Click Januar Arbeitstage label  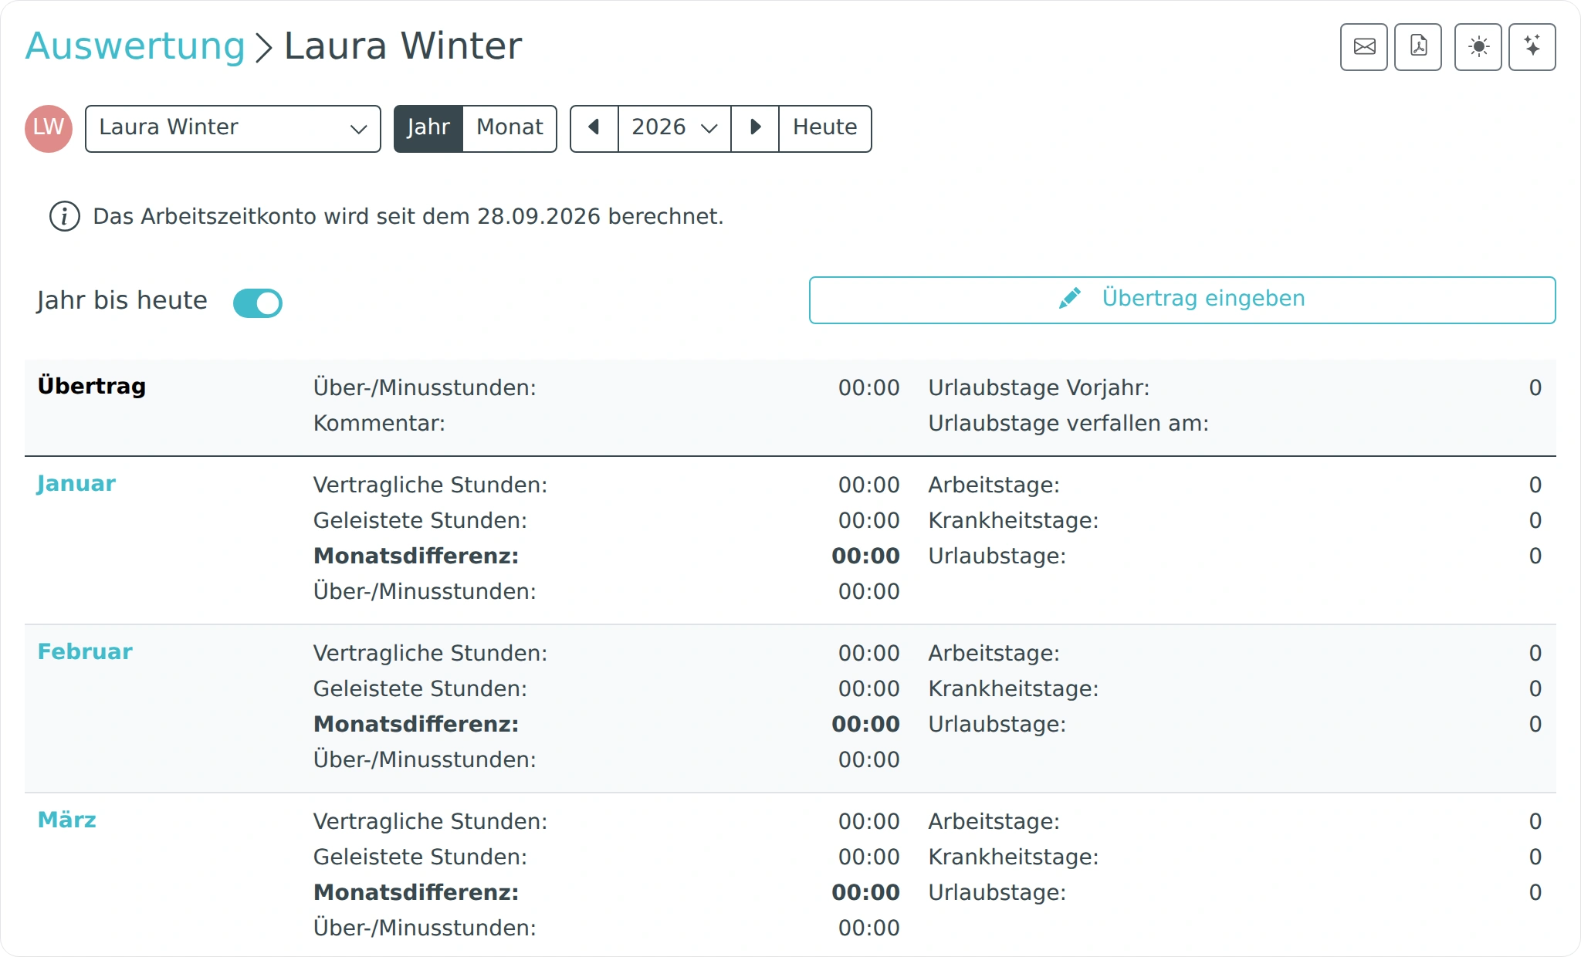994,485
